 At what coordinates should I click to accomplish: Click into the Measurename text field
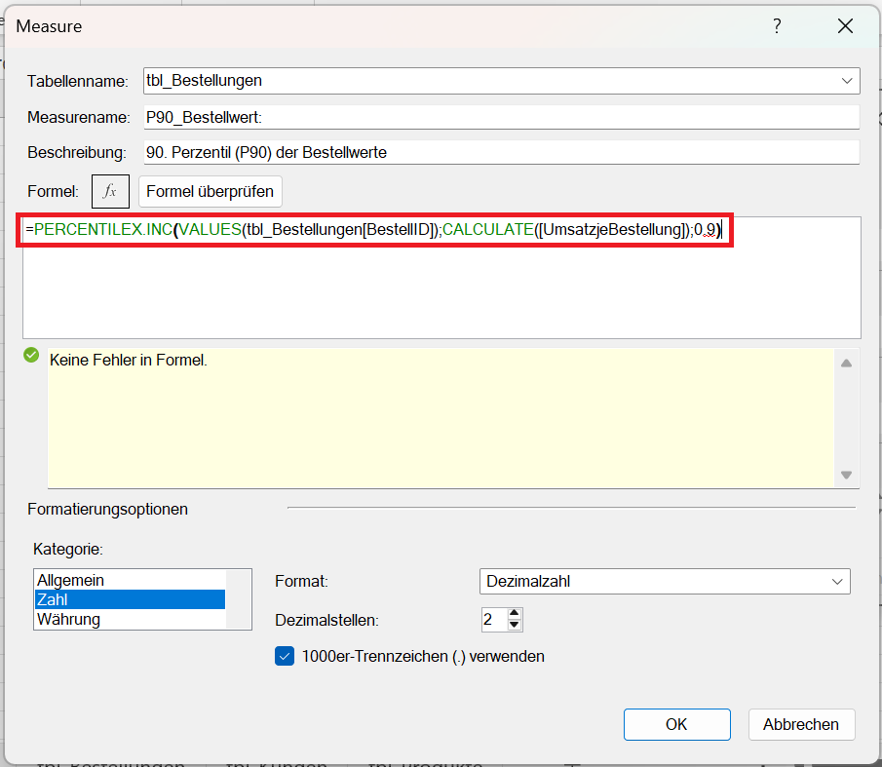[x=501, y=117]
